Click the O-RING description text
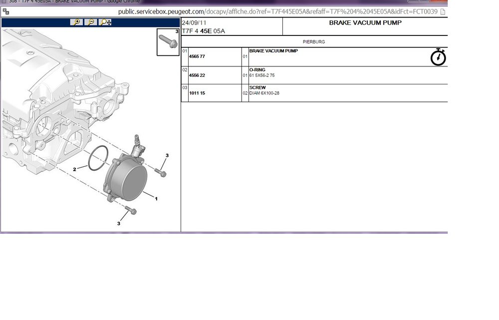Viewport: 499px width, 320px height. point(257,70)
